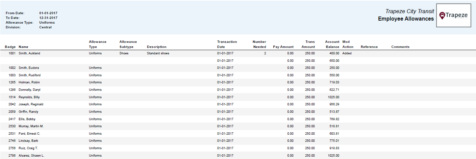Select the name Ellis, Bobby
The width and height of the screenshot is (476, 159).
pyautogui.click(x=27, y=119)
